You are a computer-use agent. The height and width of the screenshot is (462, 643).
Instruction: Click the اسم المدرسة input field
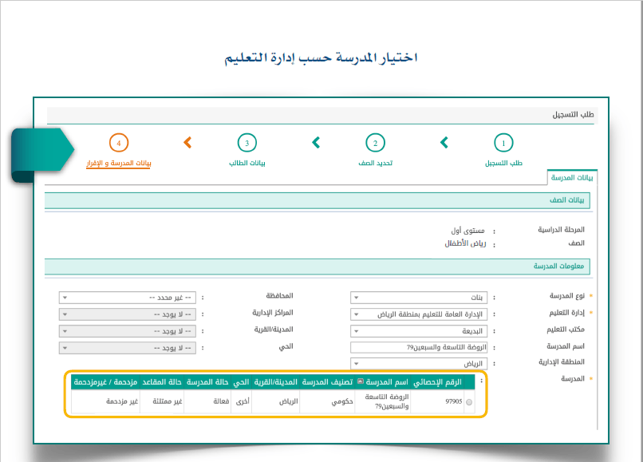pos(419,348)
